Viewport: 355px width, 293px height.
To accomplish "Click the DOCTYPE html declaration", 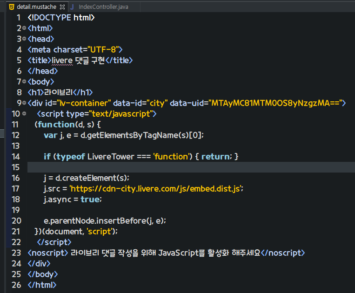I will [x=61, y=17].
